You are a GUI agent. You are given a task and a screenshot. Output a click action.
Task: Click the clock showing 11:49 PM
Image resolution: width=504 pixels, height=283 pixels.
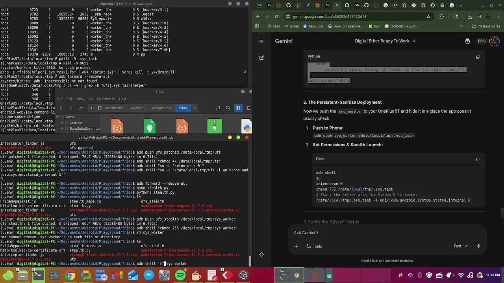[x=492, y=276]
